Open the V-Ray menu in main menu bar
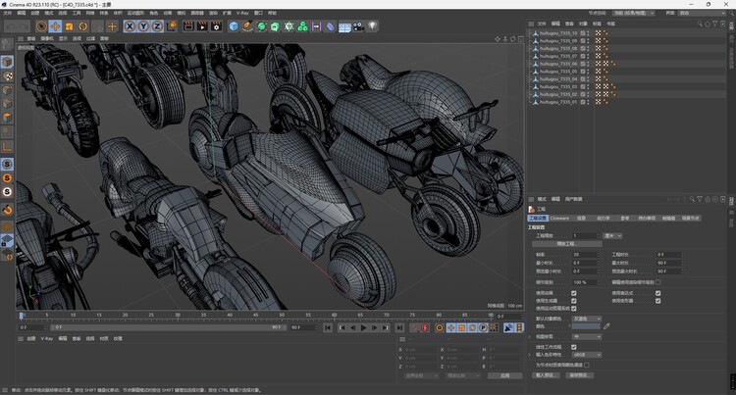This screenshot has width=736, height=395. pos(242,13)
